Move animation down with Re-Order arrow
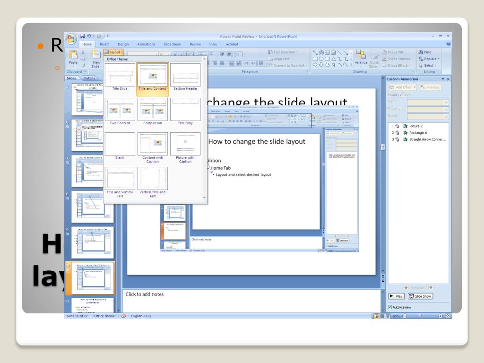 [x=431, y=287]
